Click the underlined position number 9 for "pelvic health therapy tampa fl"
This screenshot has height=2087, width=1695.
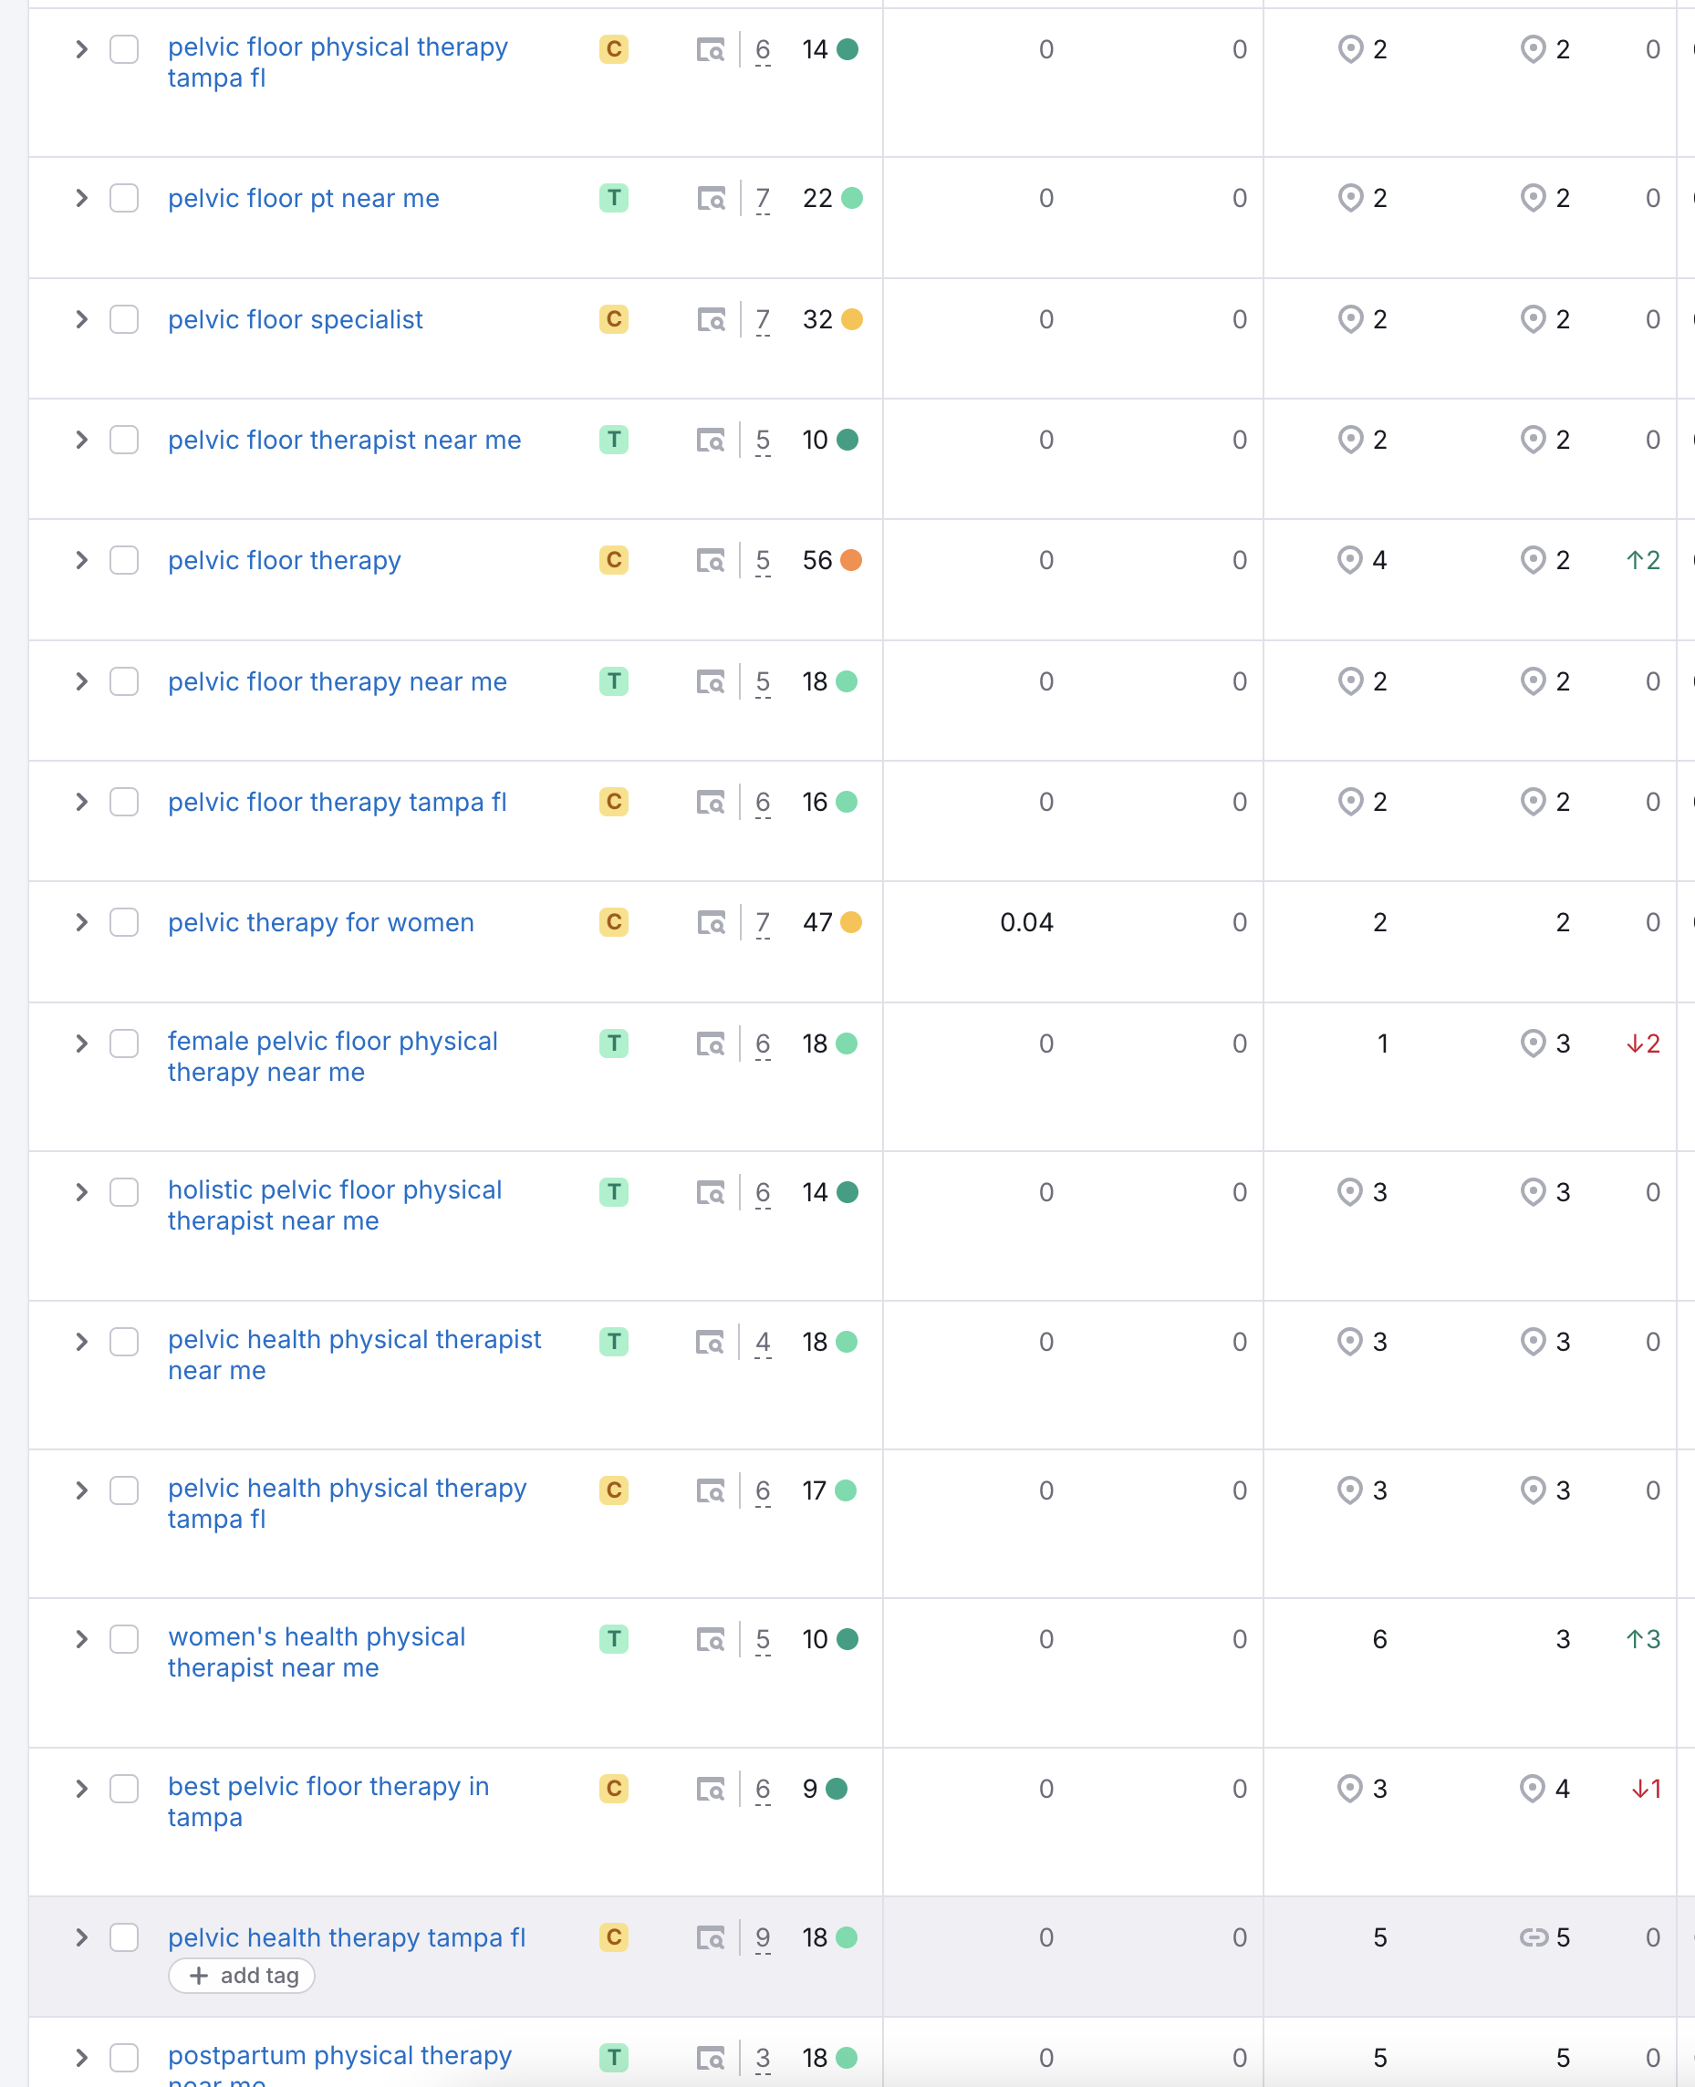(763, 1937)
